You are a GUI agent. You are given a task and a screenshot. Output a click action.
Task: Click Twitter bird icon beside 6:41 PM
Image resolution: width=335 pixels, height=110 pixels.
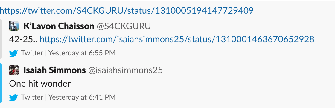pos(13,98)
